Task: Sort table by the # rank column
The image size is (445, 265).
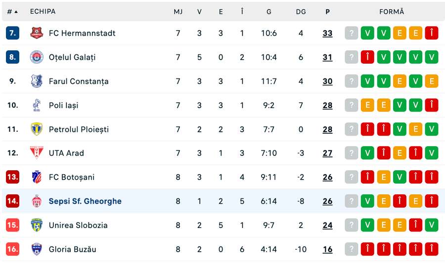Action: click(x=12, y=12)
